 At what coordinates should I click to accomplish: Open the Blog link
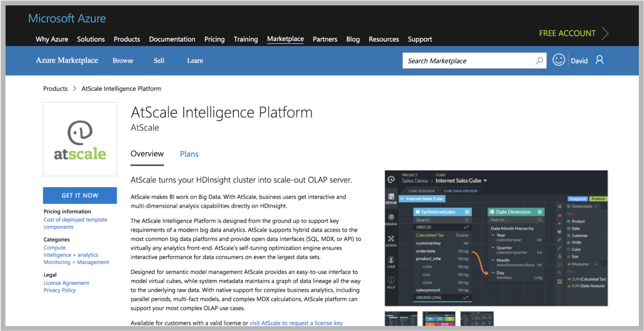click(353, 39)
